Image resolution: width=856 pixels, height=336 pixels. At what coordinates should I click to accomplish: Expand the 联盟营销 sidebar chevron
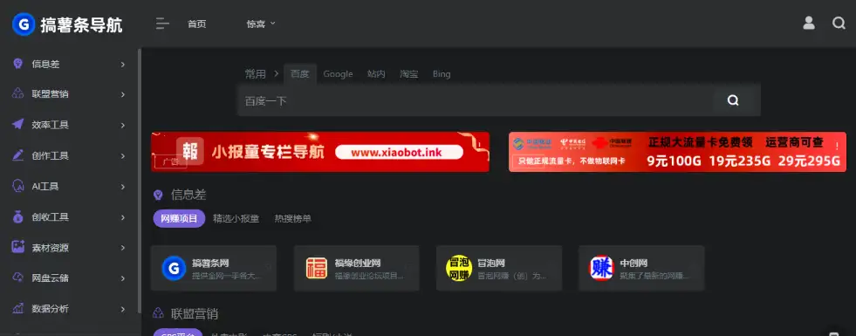tap(123, 94)
